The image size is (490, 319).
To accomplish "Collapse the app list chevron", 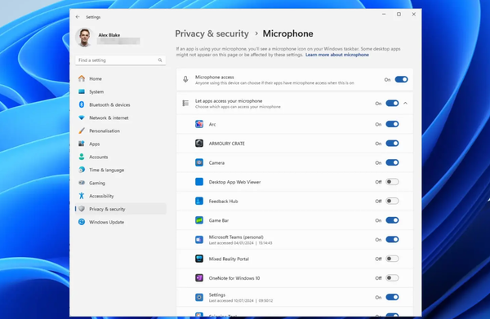I will [405, 104].
